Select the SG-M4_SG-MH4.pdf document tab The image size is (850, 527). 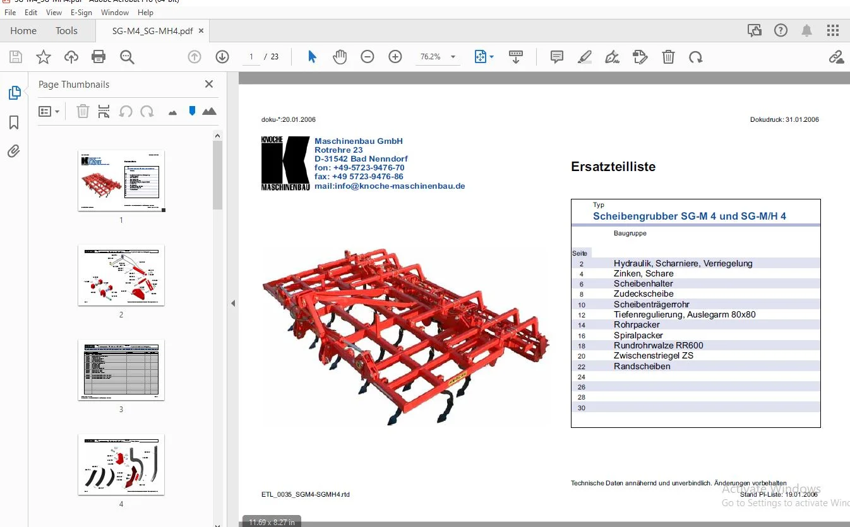152,31
